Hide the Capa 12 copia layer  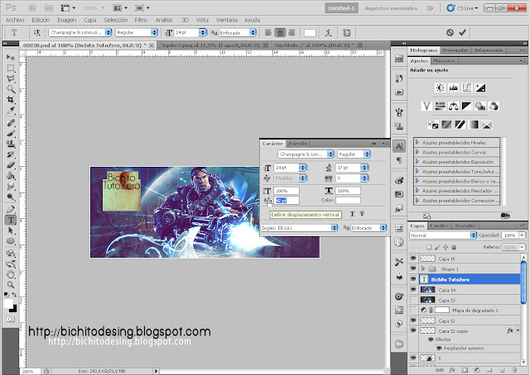pyautogui.click(x=413, y=330)
